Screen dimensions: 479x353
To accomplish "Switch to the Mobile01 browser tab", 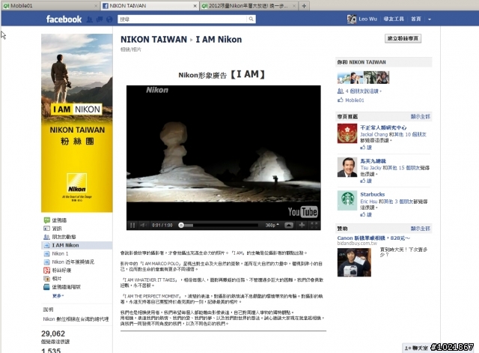I will pos(50,5).
